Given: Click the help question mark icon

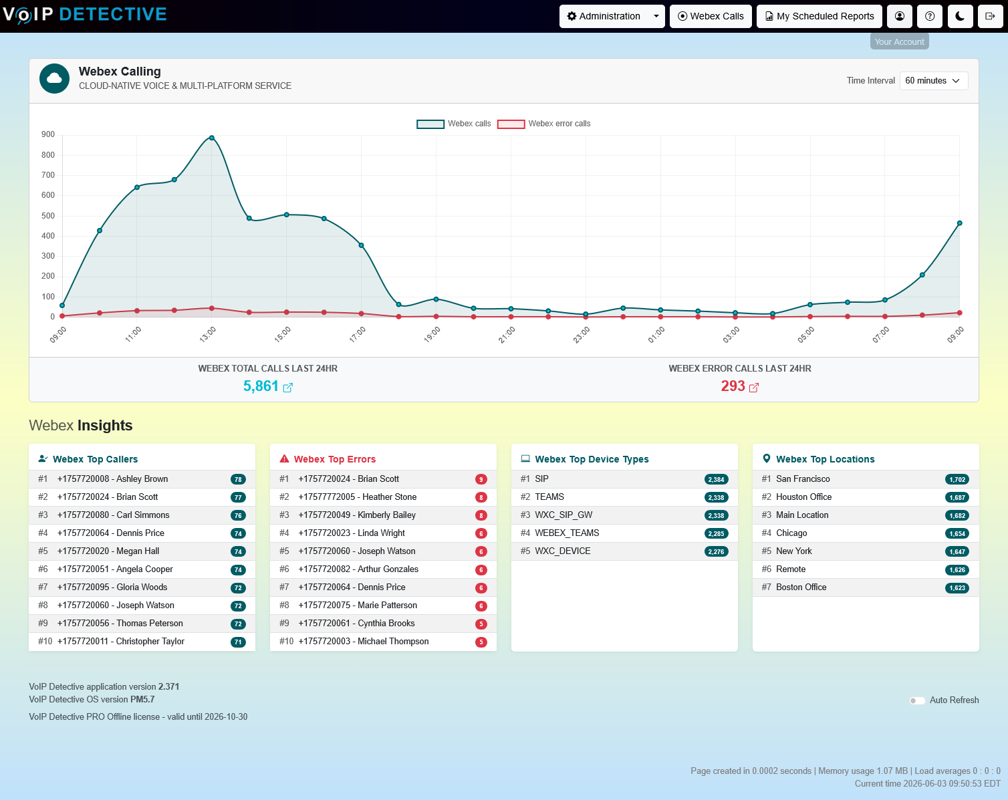Looking at the screenshot, I should click(930, 16).
